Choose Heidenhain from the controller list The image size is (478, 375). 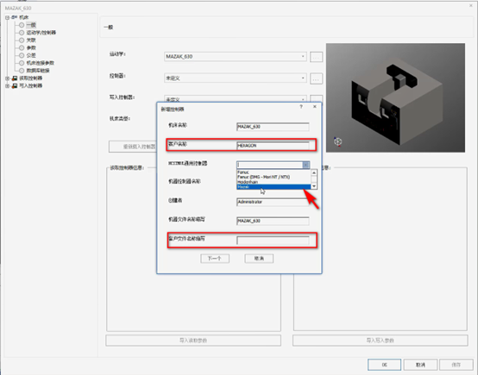(274, 182)
